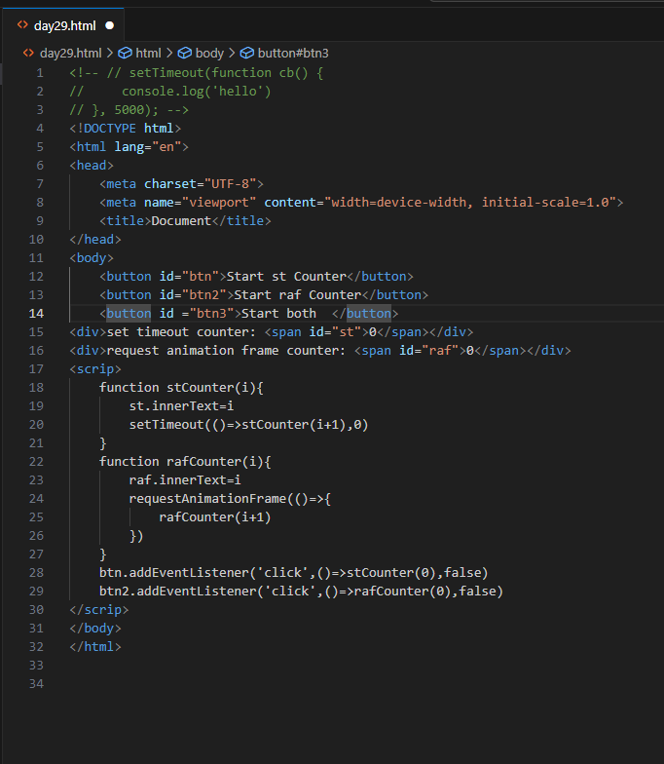Open the body breadcrumb segment
664x764 pixels.
point(209,53)
